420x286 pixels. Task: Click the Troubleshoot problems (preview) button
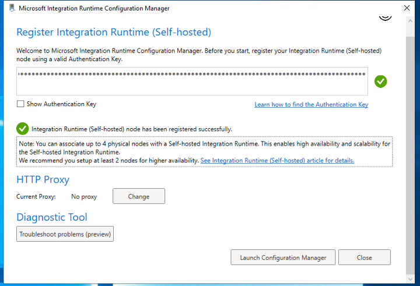click(x=65, y=234)
